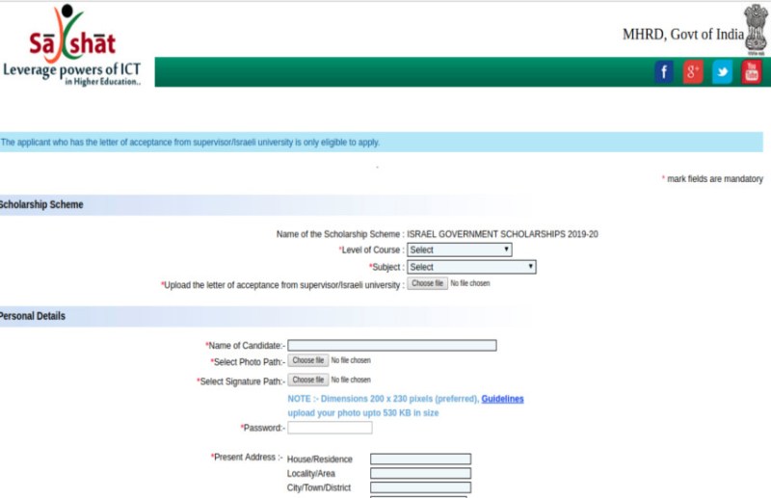This screenshot has width=771, height=498.
Task: Click the YouTube icon in header
Action: [x=751, y=72]
